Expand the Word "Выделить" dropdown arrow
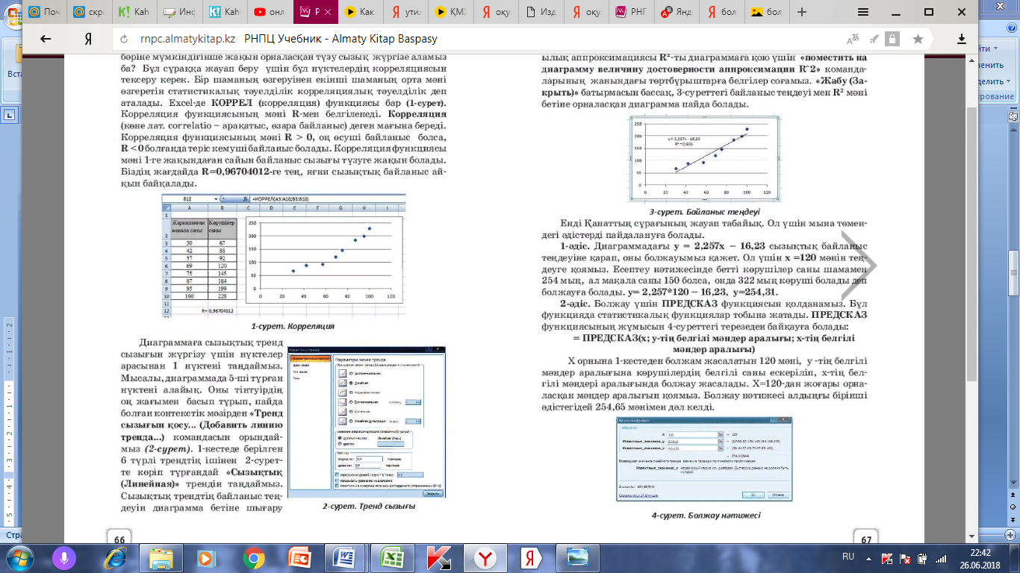The height and width of the screenshot is (573, 1020). [x=1007, y=81]
